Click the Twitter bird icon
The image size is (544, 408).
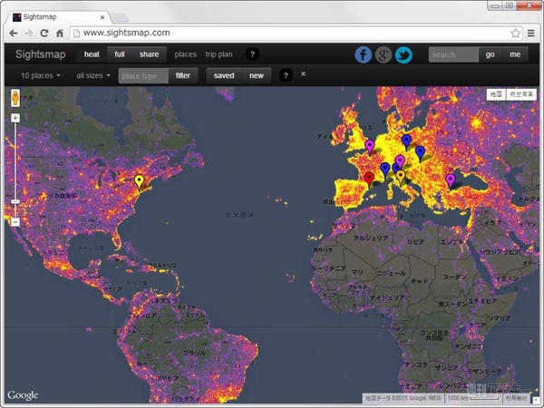403,54
